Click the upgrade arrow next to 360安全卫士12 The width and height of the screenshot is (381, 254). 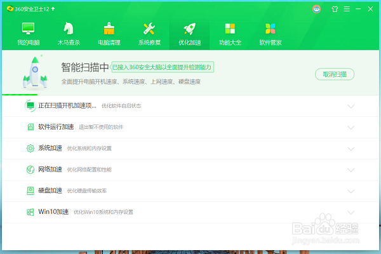53,9
